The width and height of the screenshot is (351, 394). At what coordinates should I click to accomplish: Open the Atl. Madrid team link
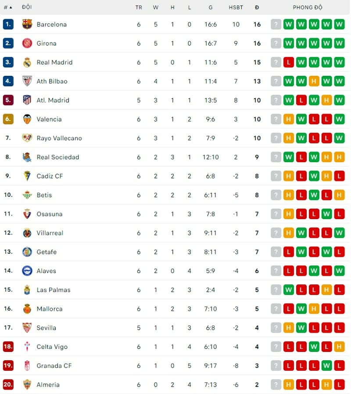coord(53,100)
